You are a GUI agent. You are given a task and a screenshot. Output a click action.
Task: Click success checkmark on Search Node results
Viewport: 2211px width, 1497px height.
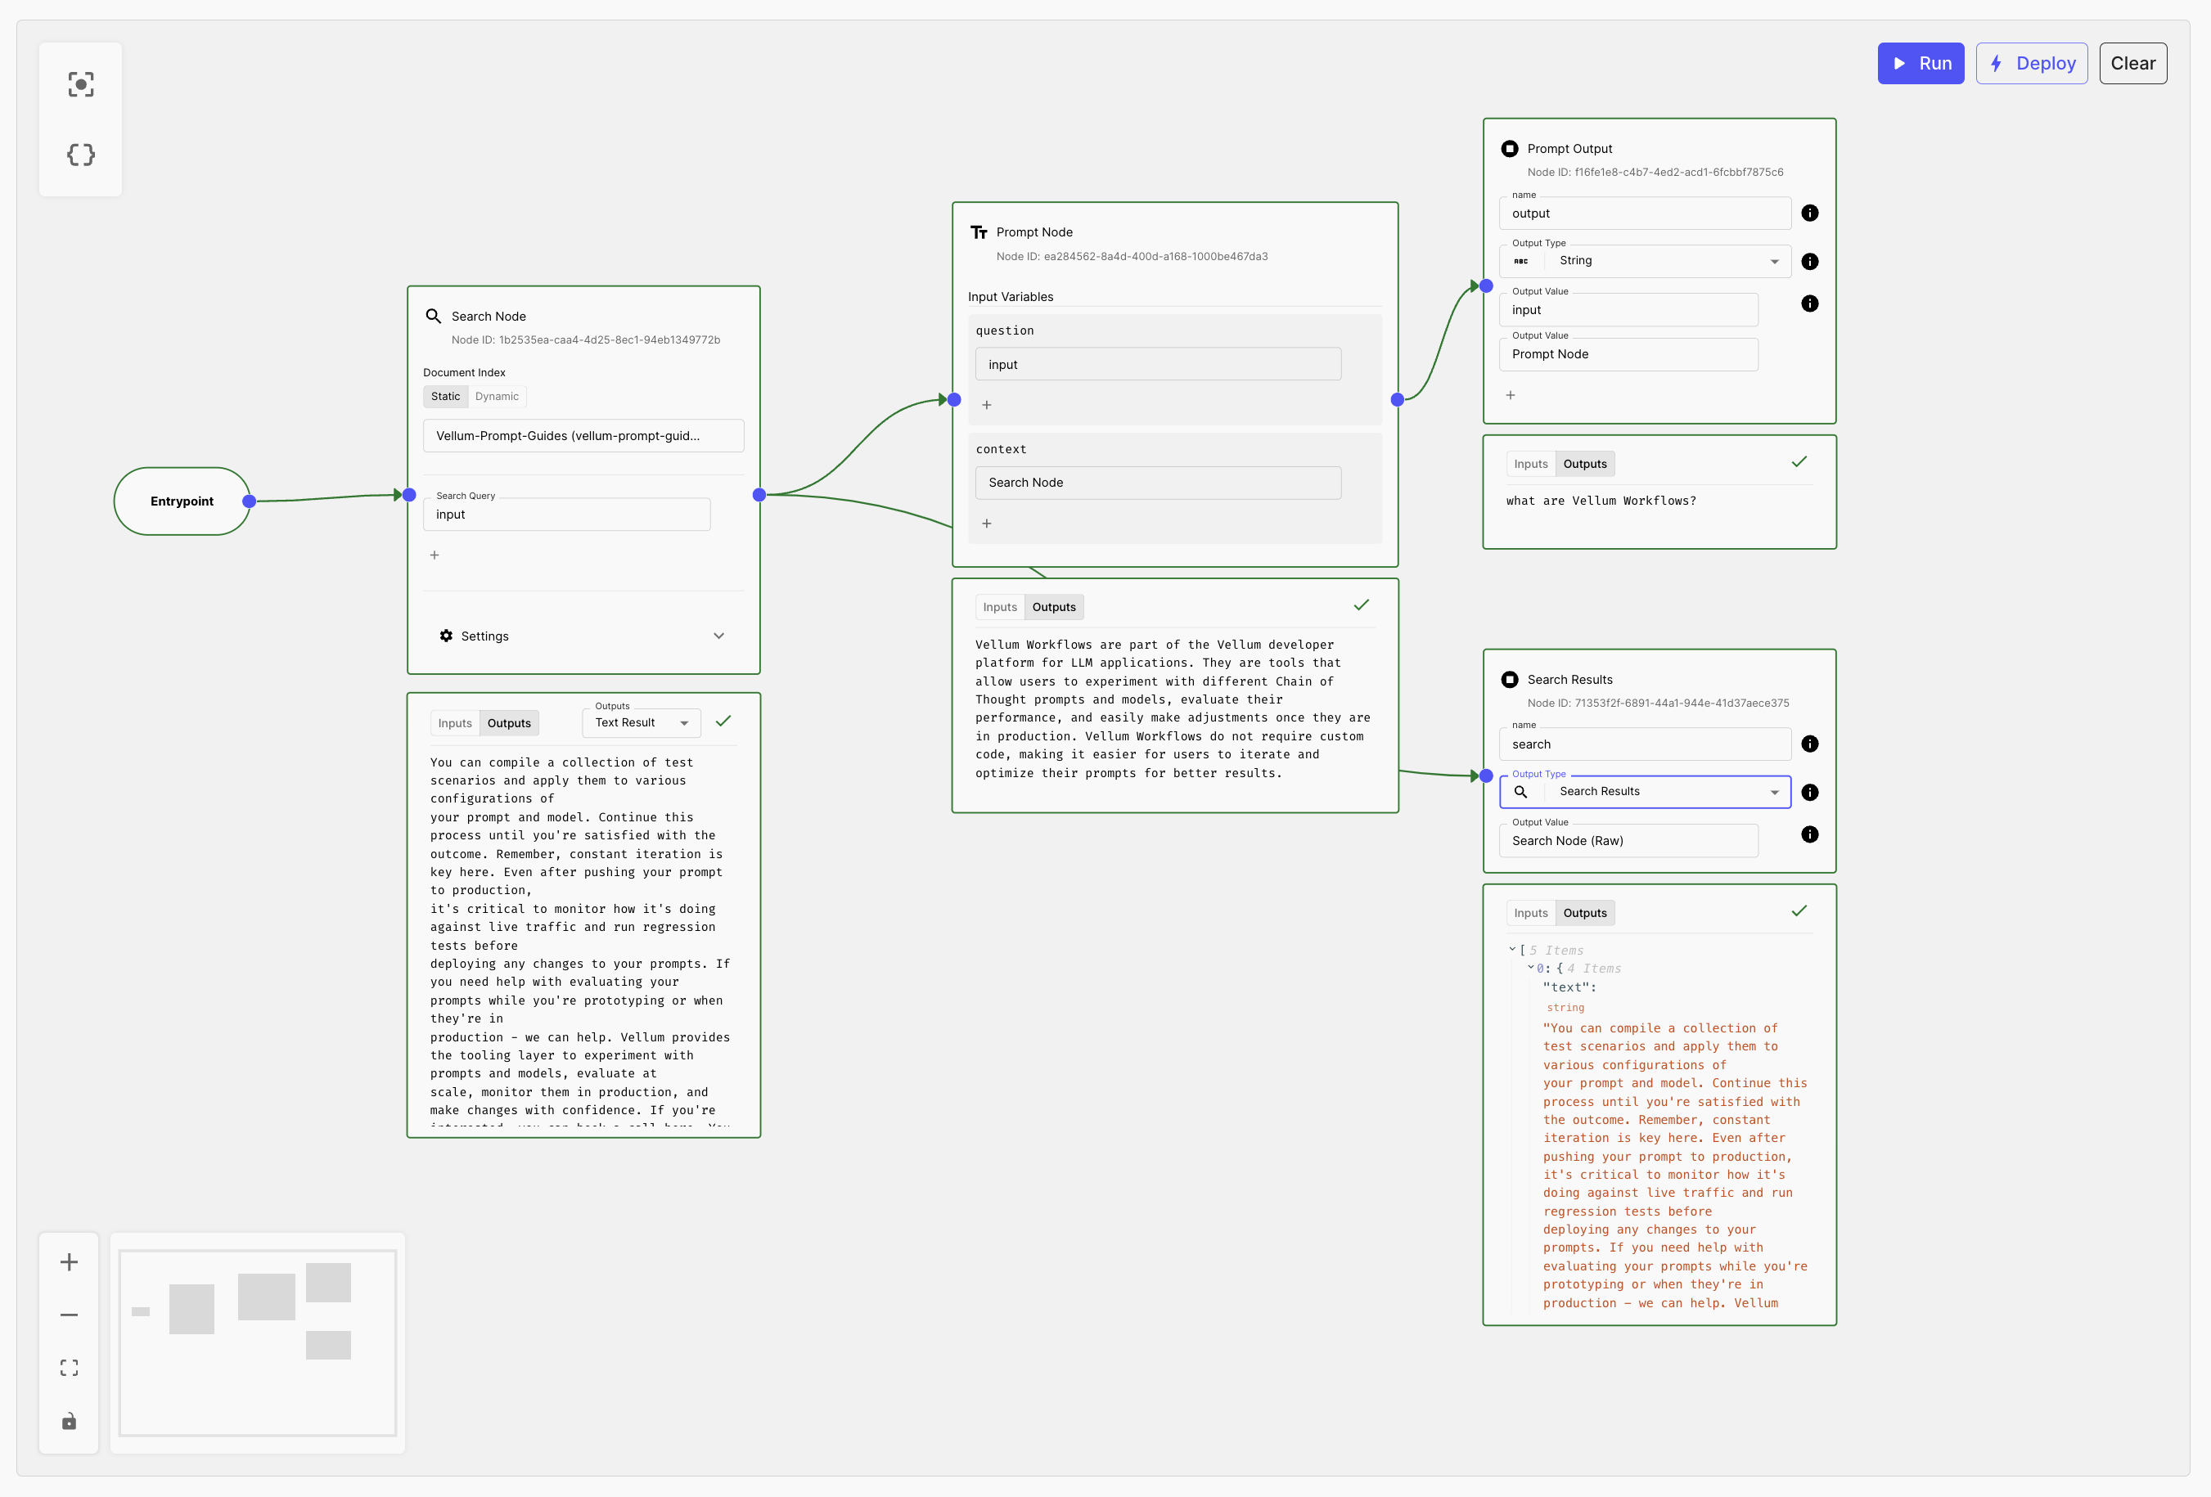point(723,721)
